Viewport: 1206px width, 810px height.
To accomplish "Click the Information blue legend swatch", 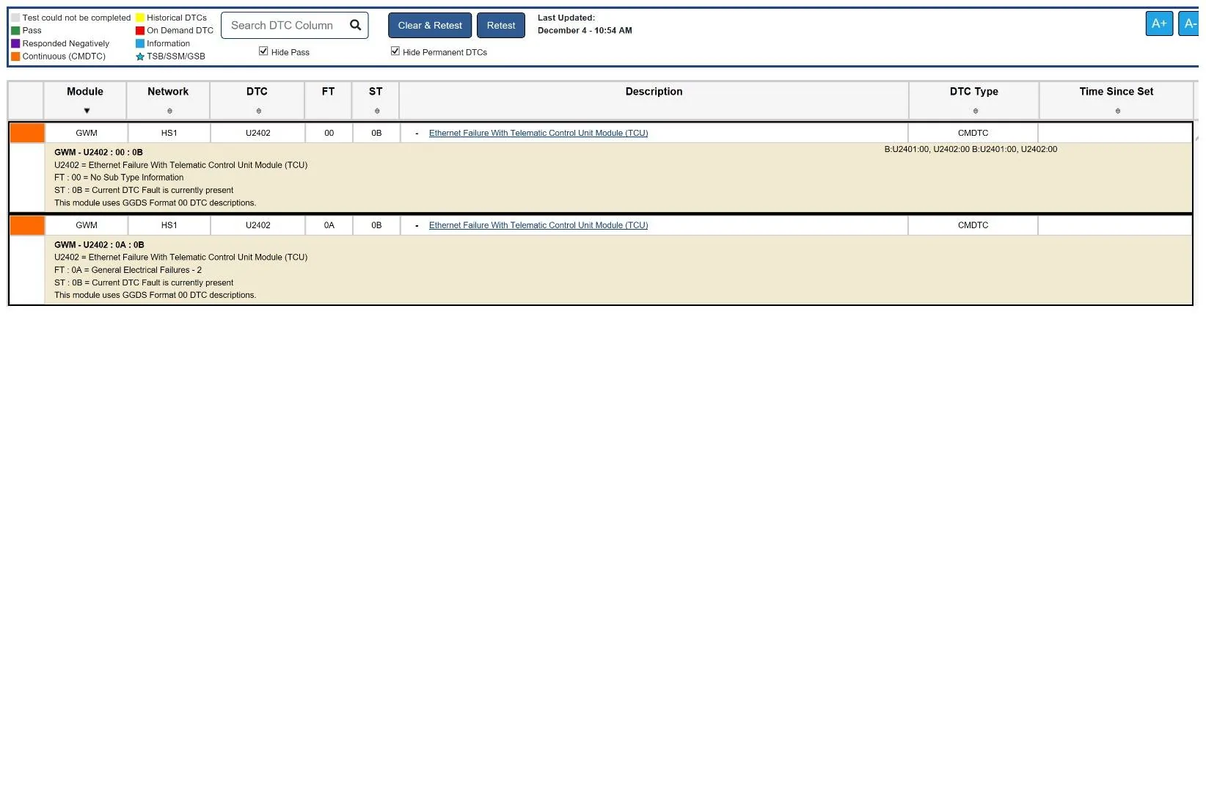I will click(x=140, y=44).
